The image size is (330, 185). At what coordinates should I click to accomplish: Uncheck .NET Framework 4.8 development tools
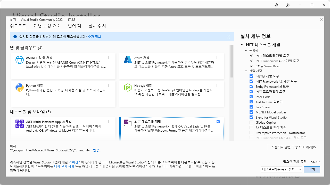pyautogui.click(x=251, y=81)
